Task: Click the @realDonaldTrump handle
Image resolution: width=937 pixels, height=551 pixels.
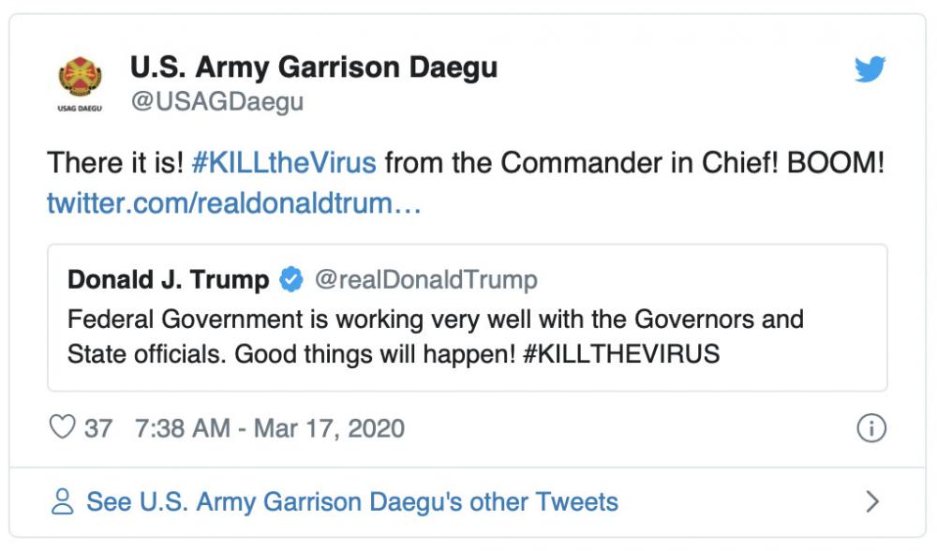Action: (x=426, y=279)
